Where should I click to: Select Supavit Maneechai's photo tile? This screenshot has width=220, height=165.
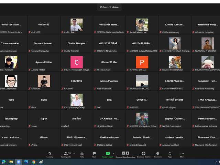click(x=142, y=25)
